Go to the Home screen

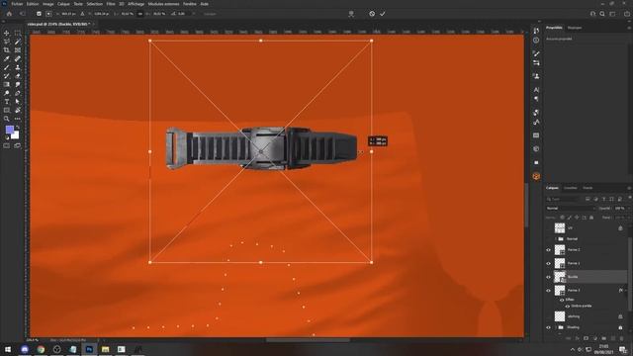pos(9,14)
